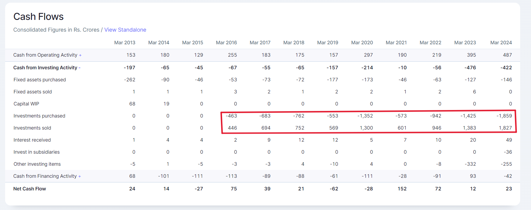This screenshot has width=531, height=210.
Task: Click the Invest in subsidiaries row label
Action: (36, 152)
